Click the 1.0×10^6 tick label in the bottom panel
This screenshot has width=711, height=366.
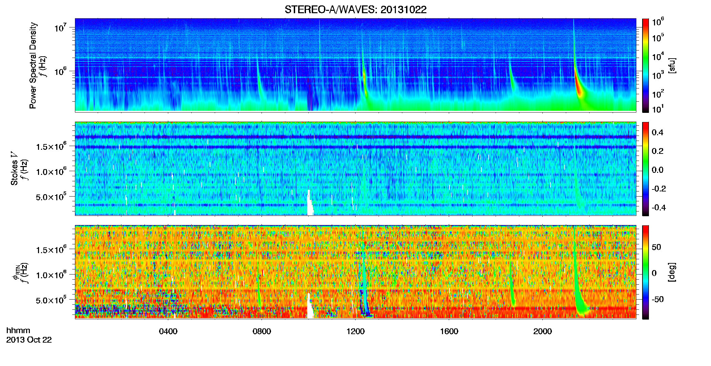point(51,274)
